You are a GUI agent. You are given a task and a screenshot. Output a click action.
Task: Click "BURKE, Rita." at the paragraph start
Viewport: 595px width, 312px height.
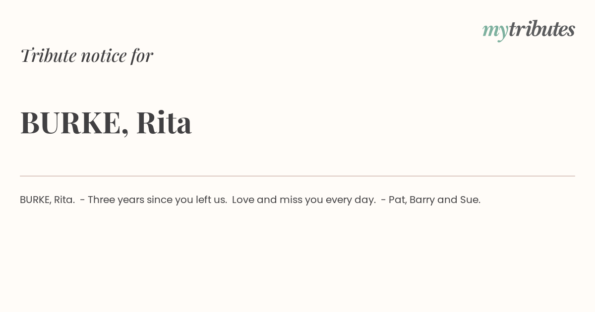48,200
